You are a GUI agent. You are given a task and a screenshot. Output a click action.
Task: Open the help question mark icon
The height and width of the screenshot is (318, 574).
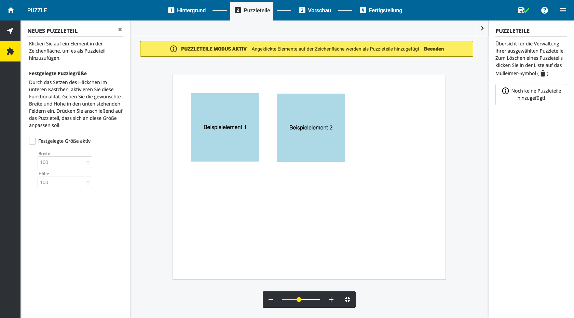(x=545, y=10)
